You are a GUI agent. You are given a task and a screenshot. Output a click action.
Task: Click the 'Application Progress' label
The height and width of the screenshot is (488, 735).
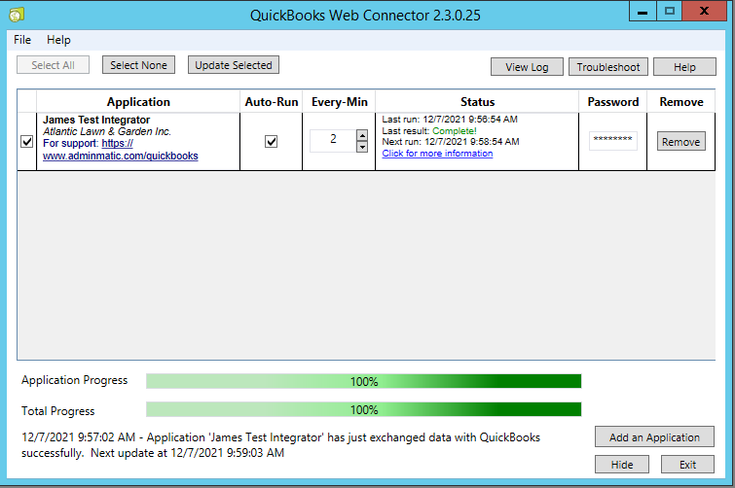tap(74, 380)
